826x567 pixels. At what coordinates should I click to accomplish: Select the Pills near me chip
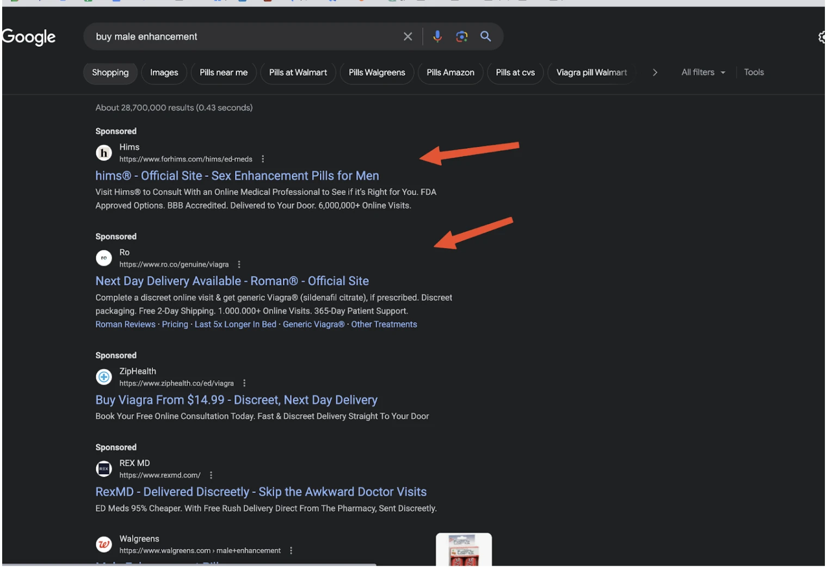(x=224, y=73)
